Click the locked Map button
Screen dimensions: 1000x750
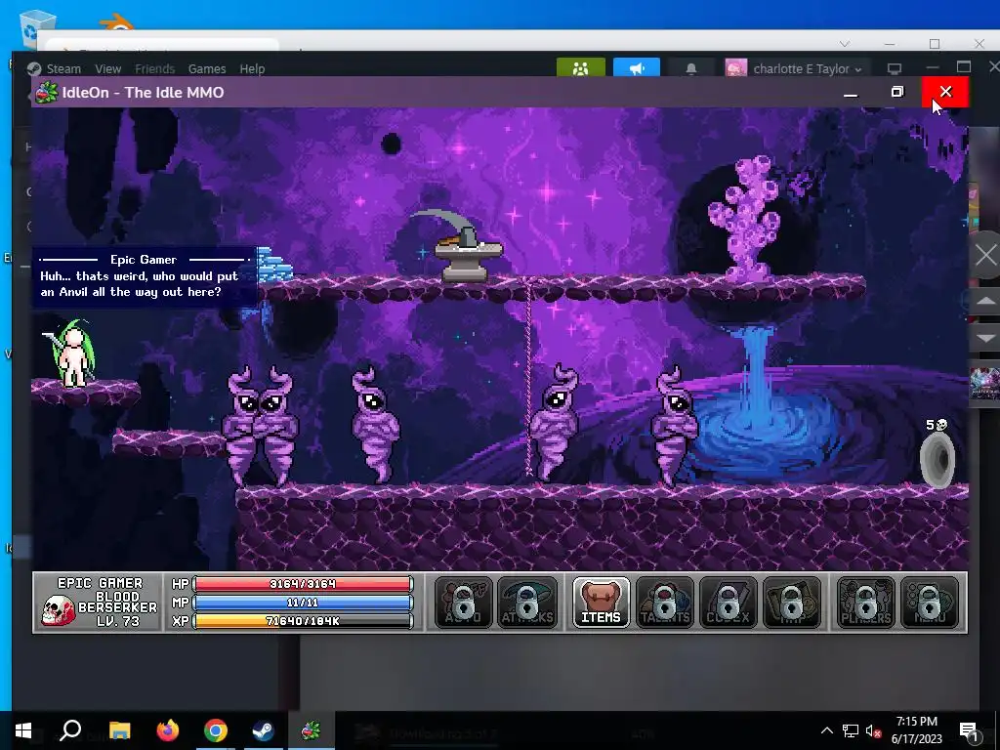pyautogui.click(x=791, y=603)
